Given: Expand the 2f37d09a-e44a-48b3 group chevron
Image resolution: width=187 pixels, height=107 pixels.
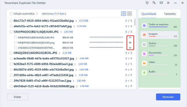Looking at the screenshot, I should click(x=76, y=75).
